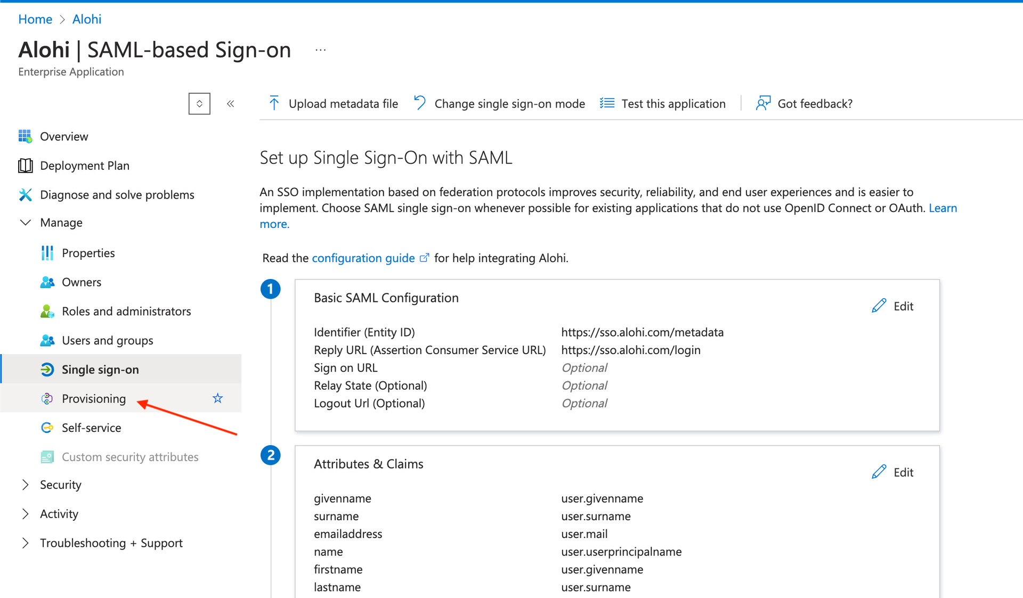Image resolution: width=1023 pixels, height=598 pixels.
Task: Edit the Attributes & Claims section
Action: click(892, 472)
